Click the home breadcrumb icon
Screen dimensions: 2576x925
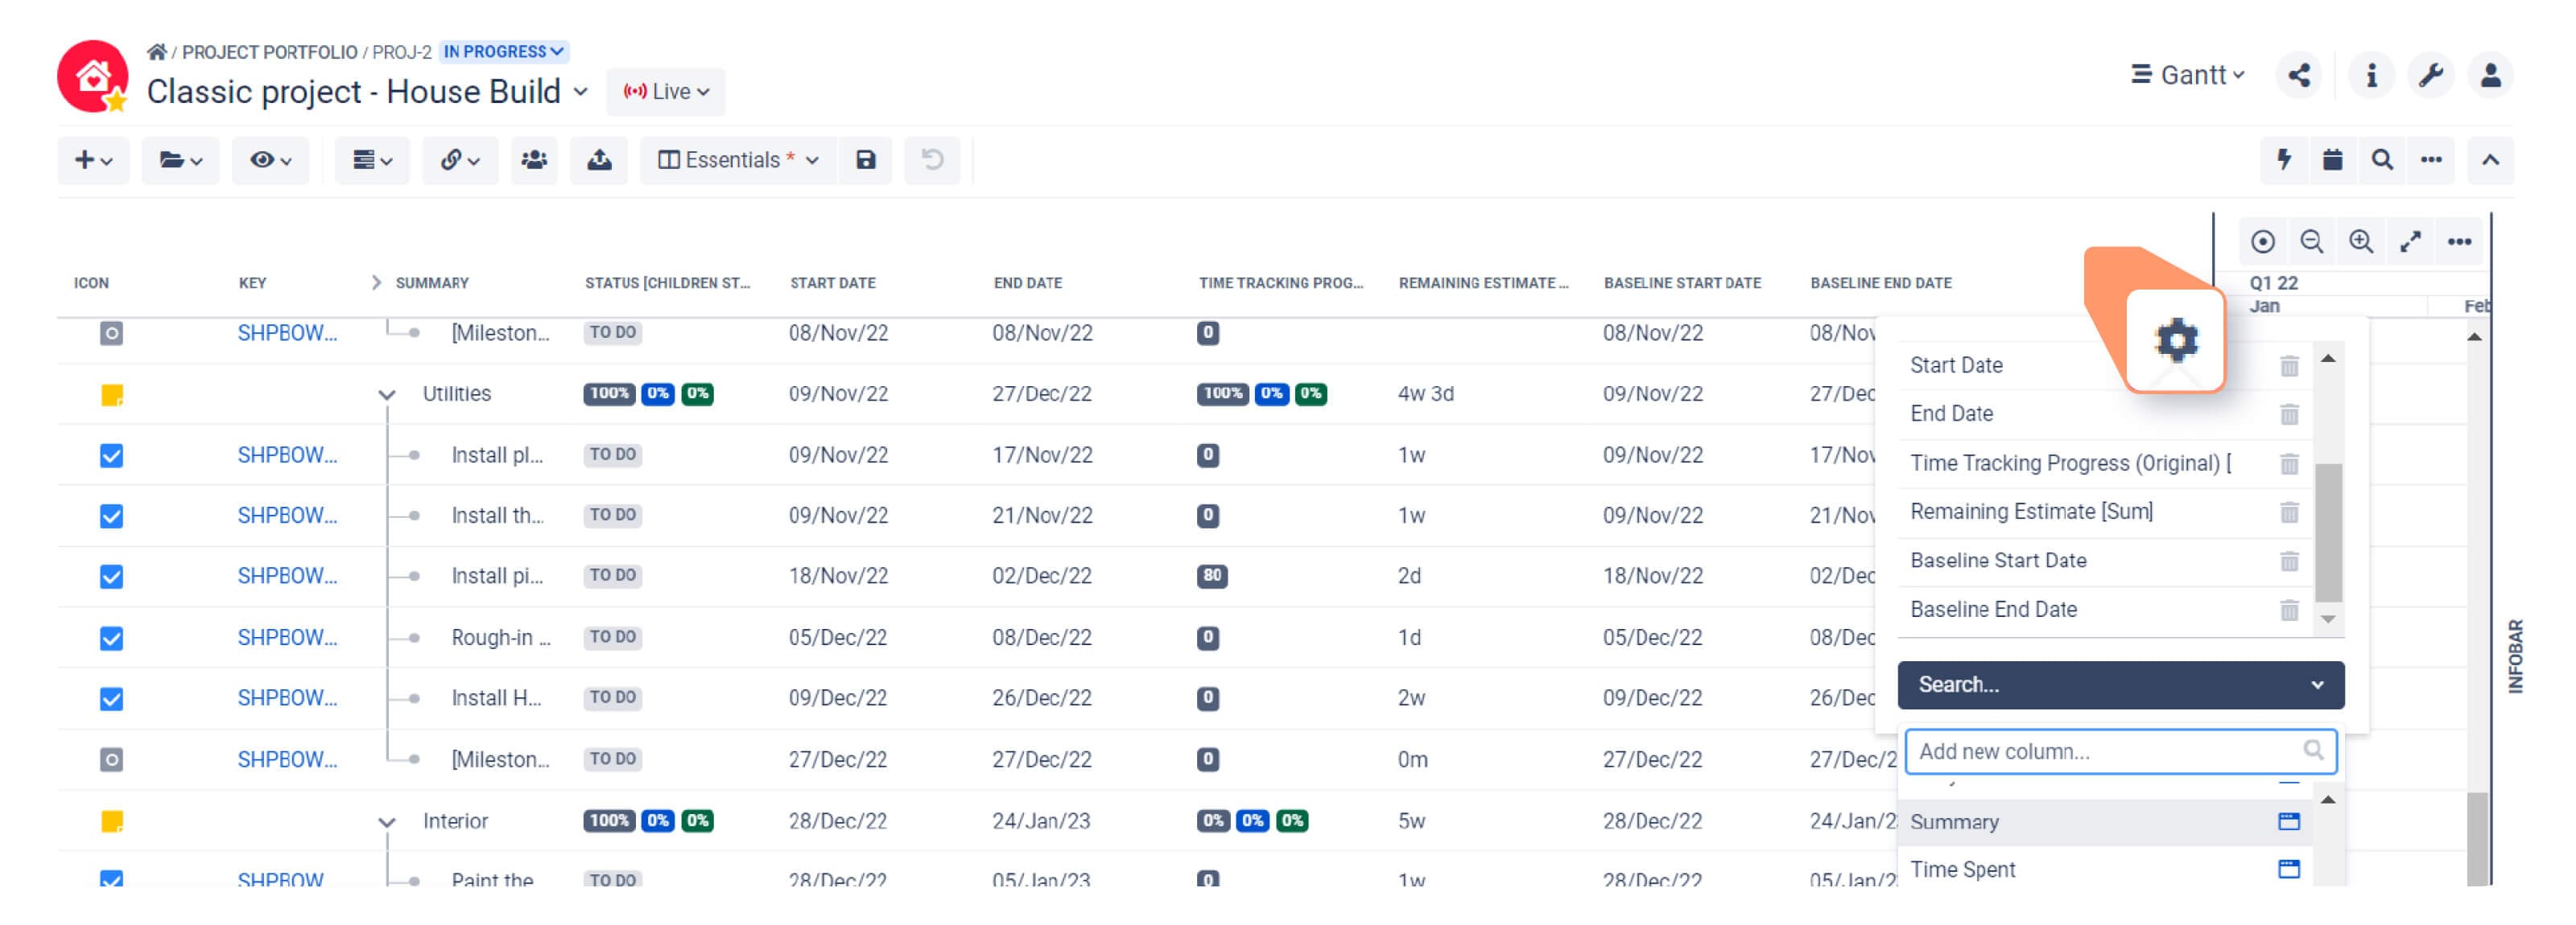pos(156,52)
